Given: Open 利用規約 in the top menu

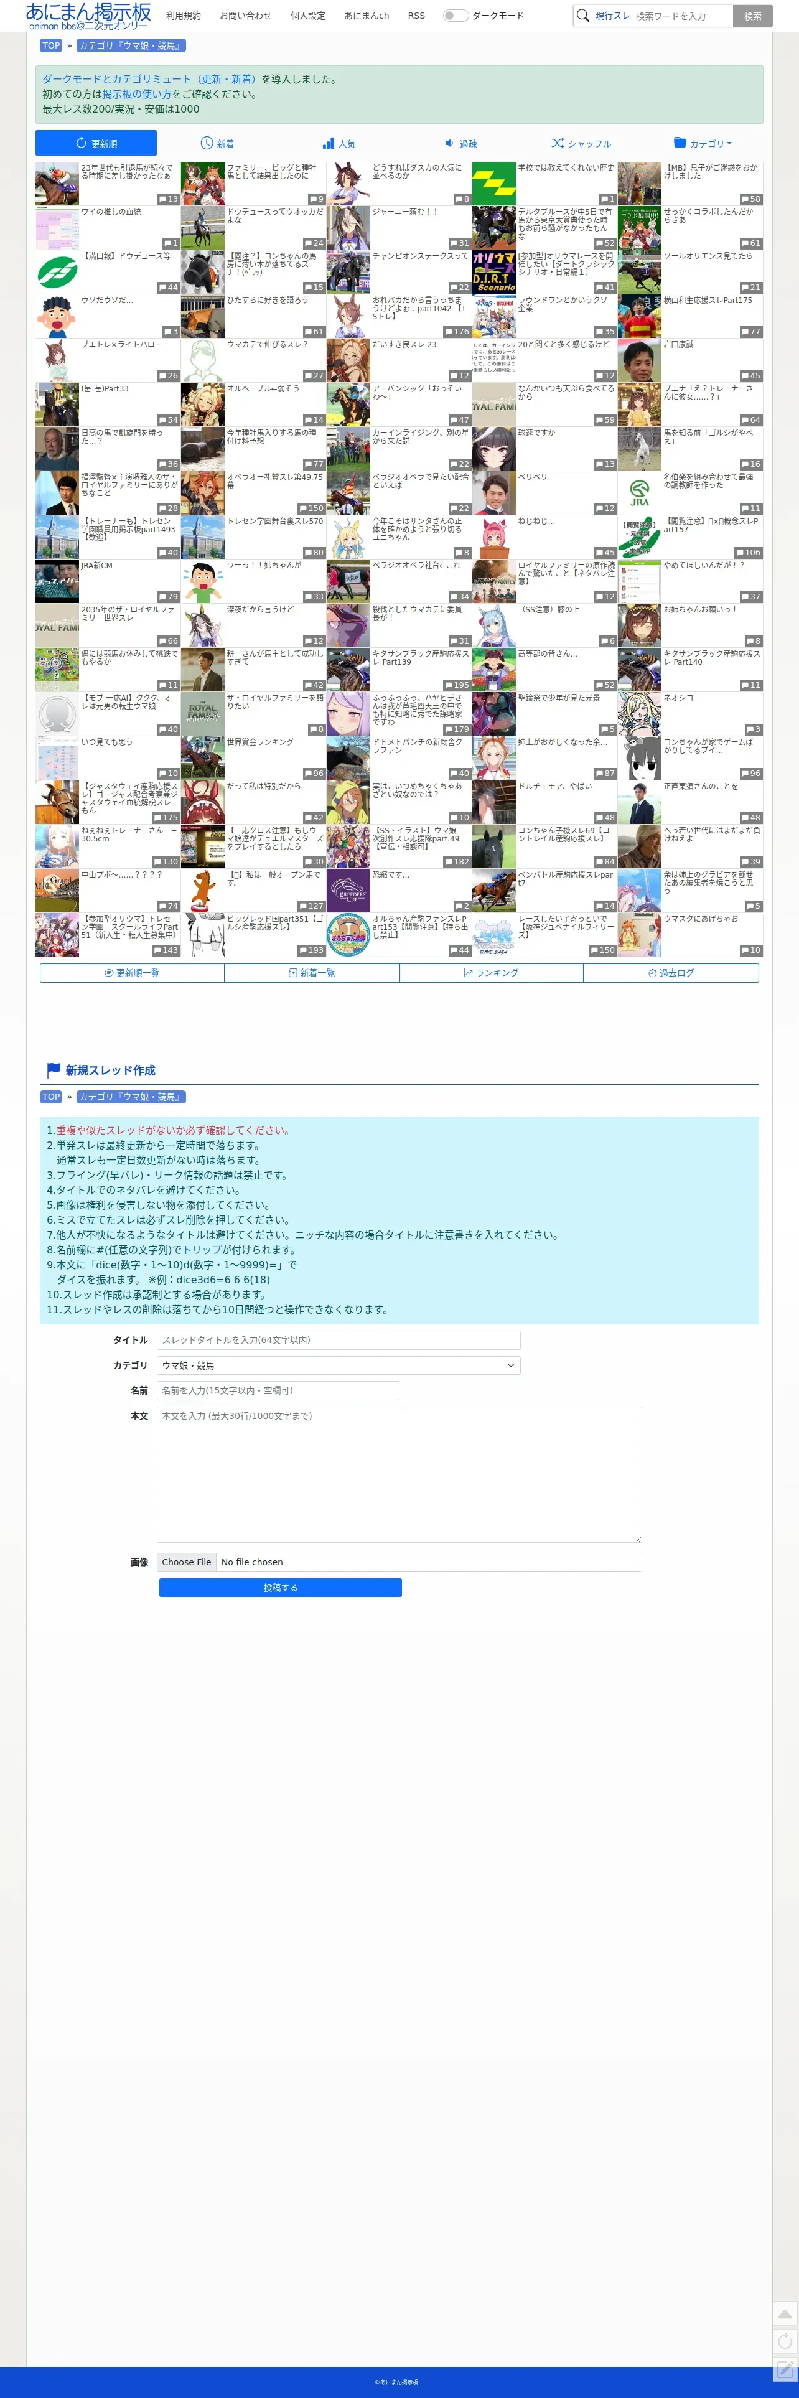Looking at the screenshot, I should tap(184, 16).
